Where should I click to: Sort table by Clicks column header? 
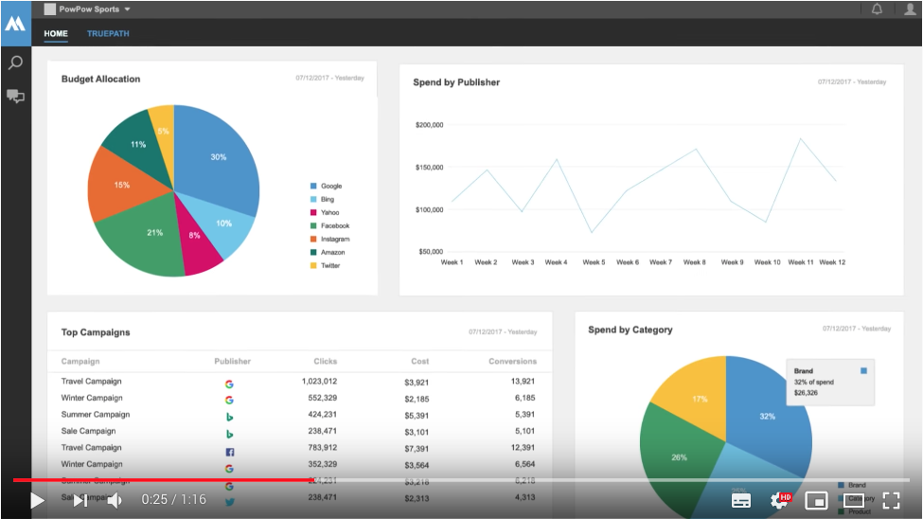click(x=325, y=361)
